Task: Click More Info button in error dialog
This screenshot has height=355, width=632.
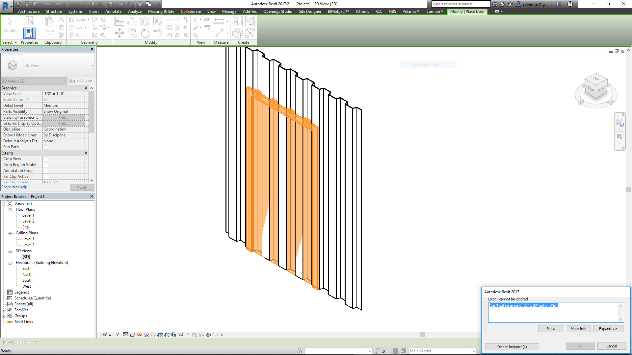Action: point(578,329)
